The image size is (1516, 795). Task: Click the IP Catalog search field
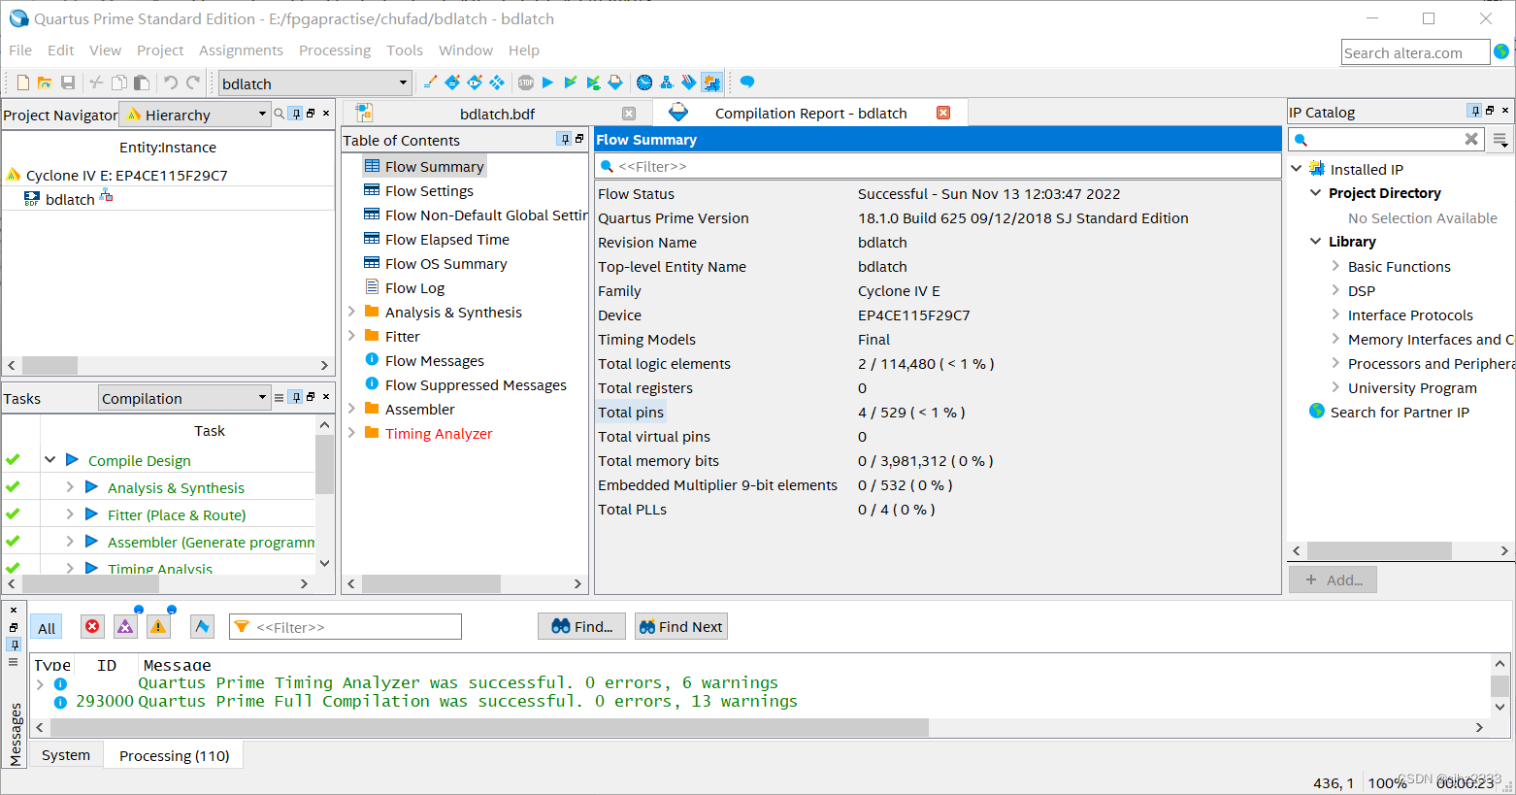(1385, 140)
